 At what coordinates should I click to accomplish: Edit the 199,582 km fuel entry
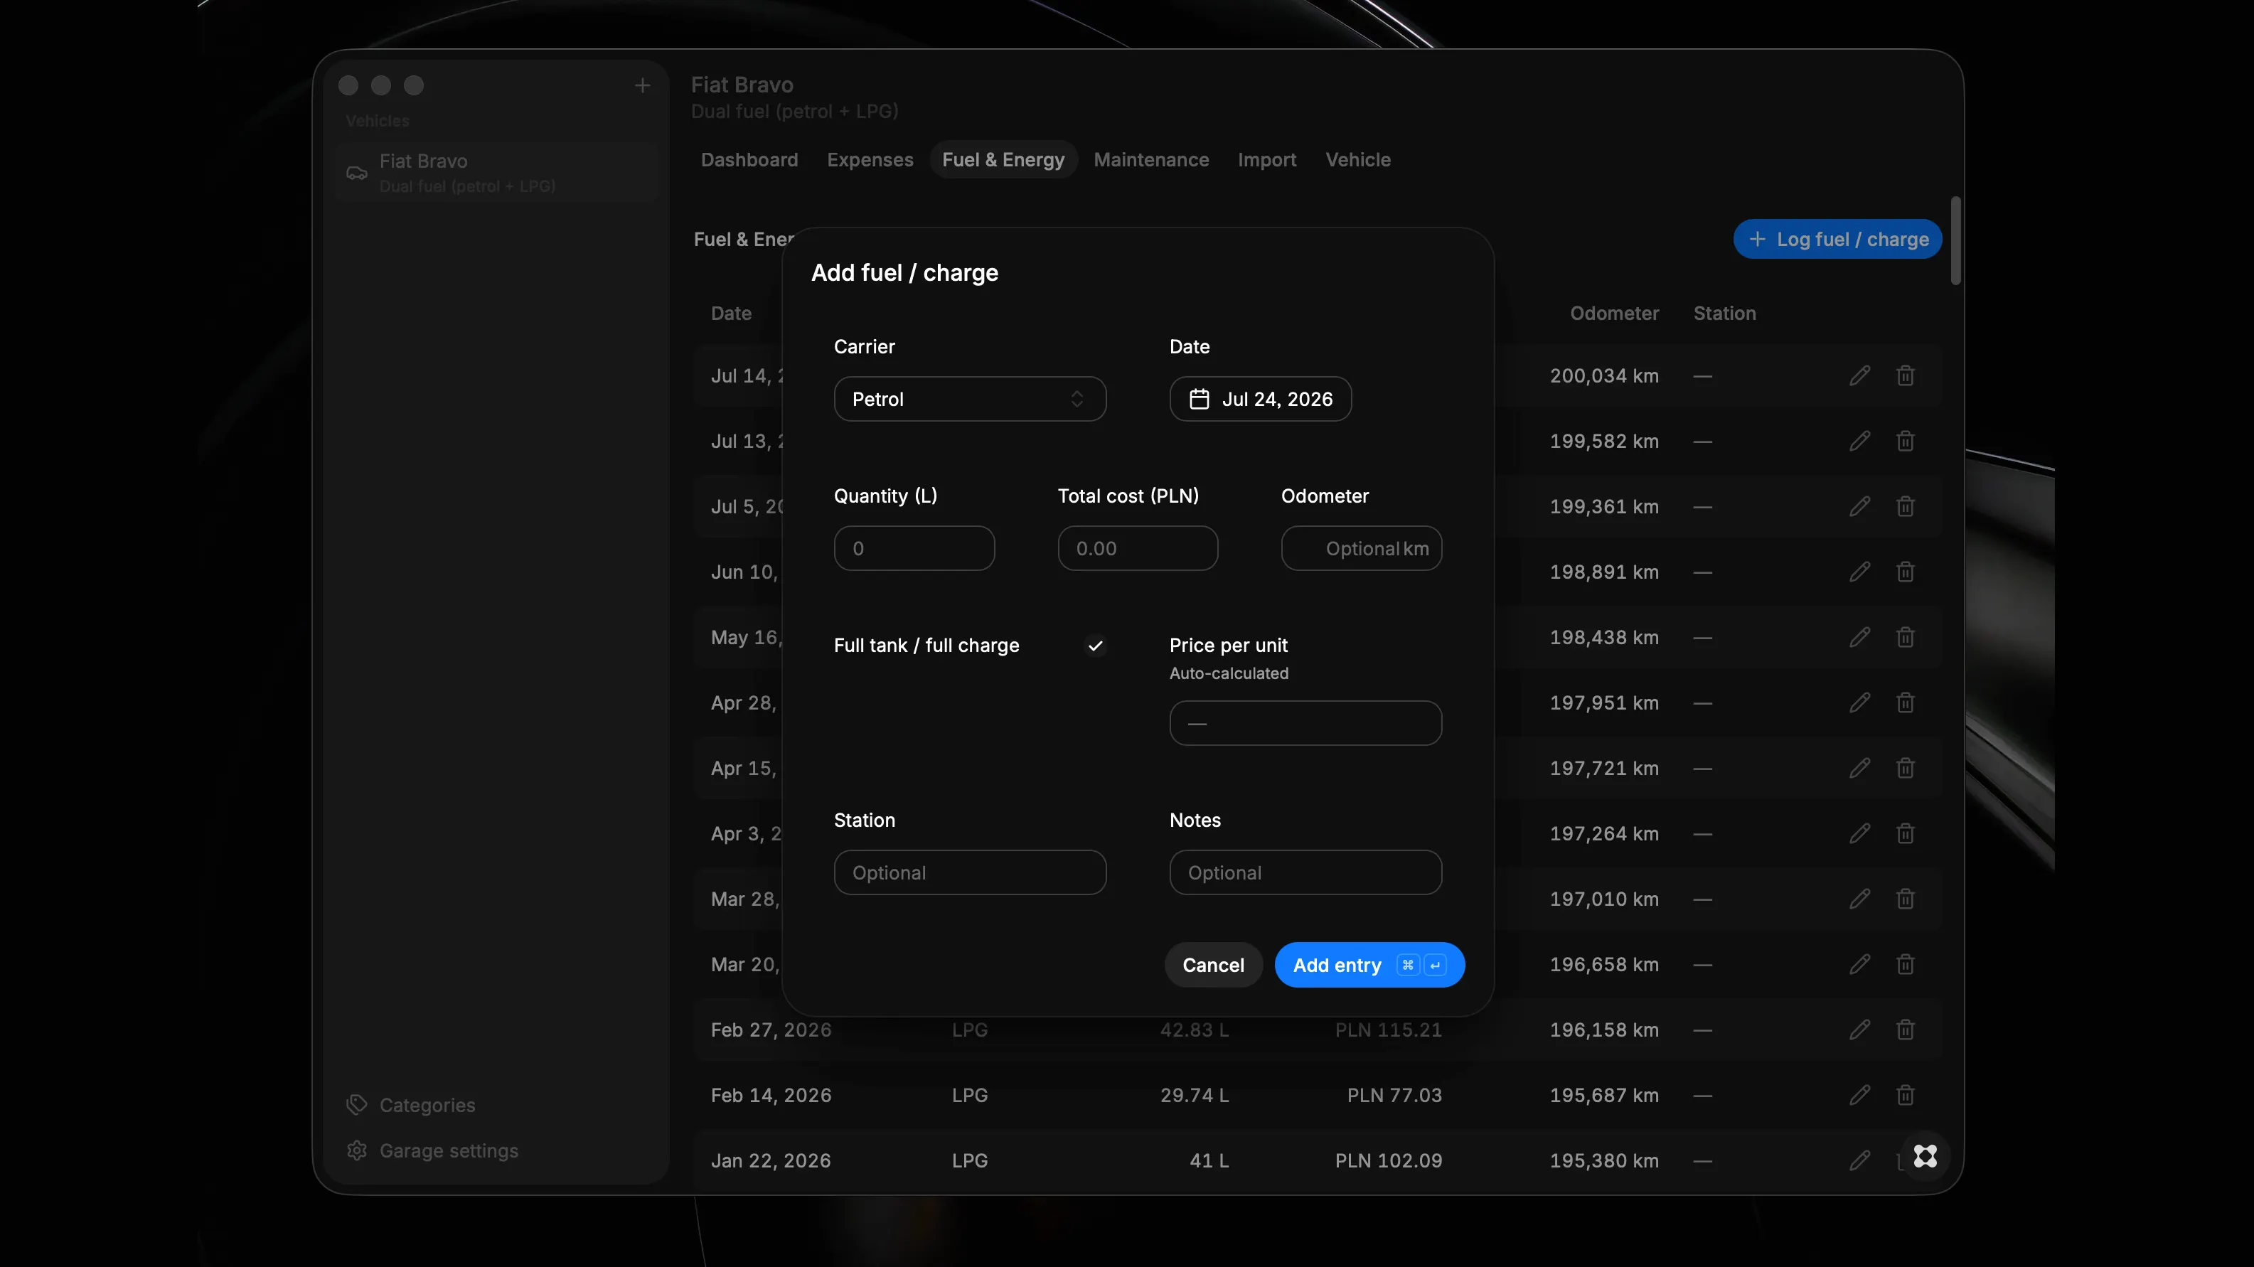(1859, 441)
